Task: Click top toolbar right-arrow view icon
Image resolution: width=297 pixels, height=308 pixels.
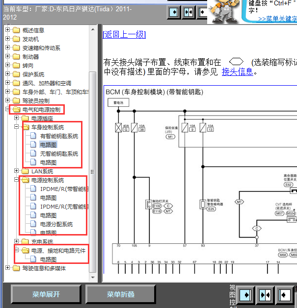Action: [x=174, y=12]
